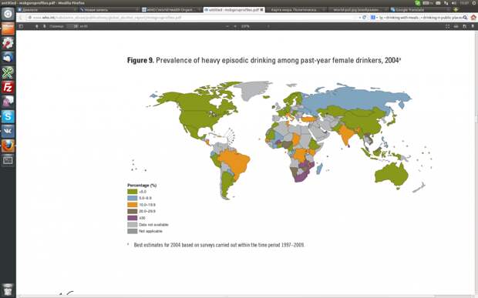
Task: Download the PDF file
Action: point(473,26)
